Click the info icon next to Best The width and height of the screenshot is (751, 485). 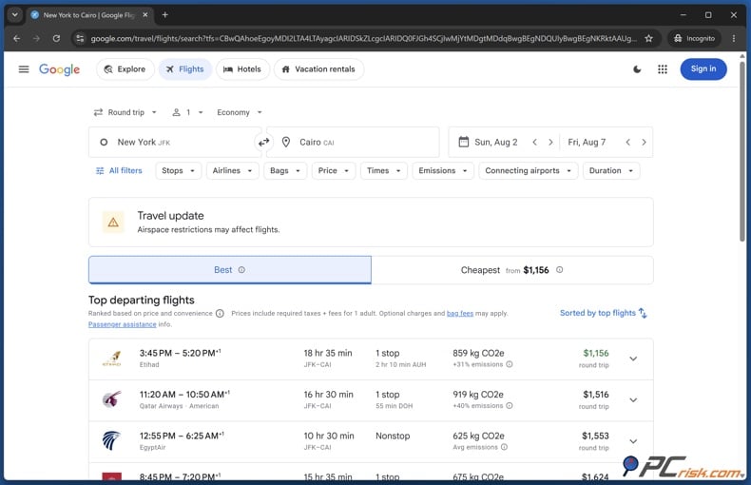[241, 270]
